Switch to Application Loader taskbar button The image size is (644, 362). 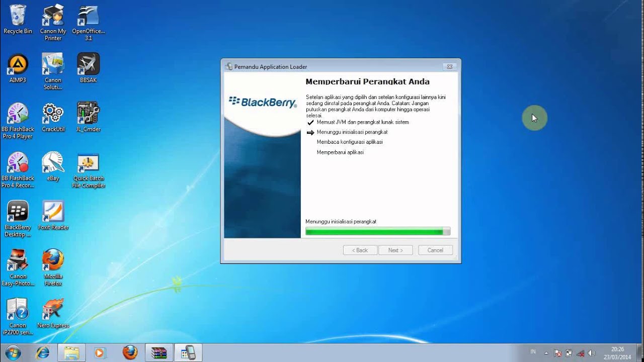[x=188, y=352]
